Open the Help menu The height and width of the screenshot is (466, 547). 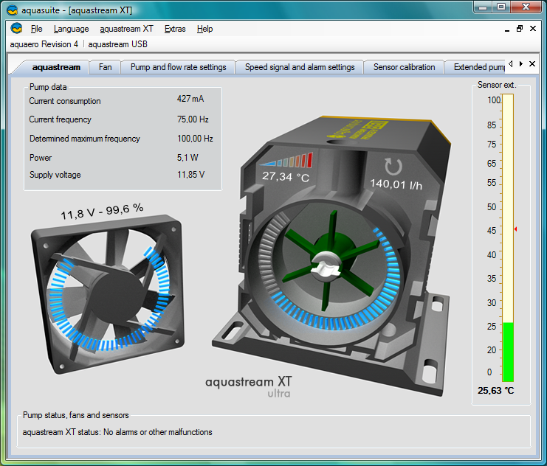(x=204, y=29)
